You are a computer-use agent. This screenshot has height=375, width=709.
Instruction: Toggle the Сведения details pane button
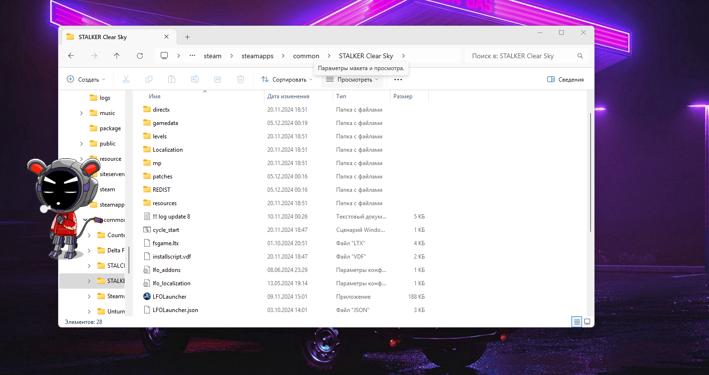pyautogui.click(x=565, y=80)
